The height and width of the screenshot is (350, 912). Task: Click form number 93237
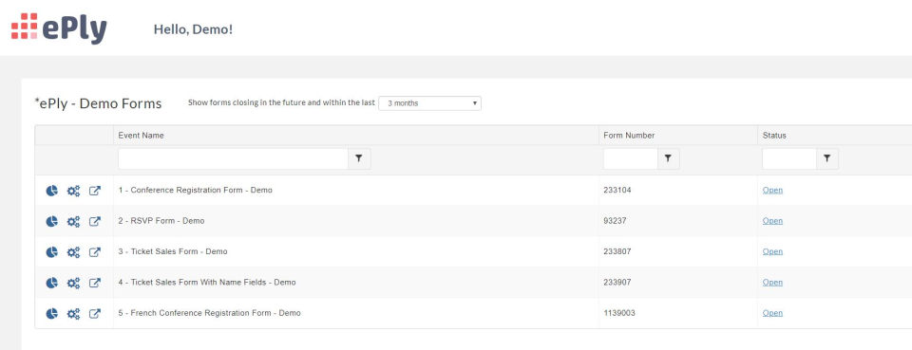coord(615,221)
